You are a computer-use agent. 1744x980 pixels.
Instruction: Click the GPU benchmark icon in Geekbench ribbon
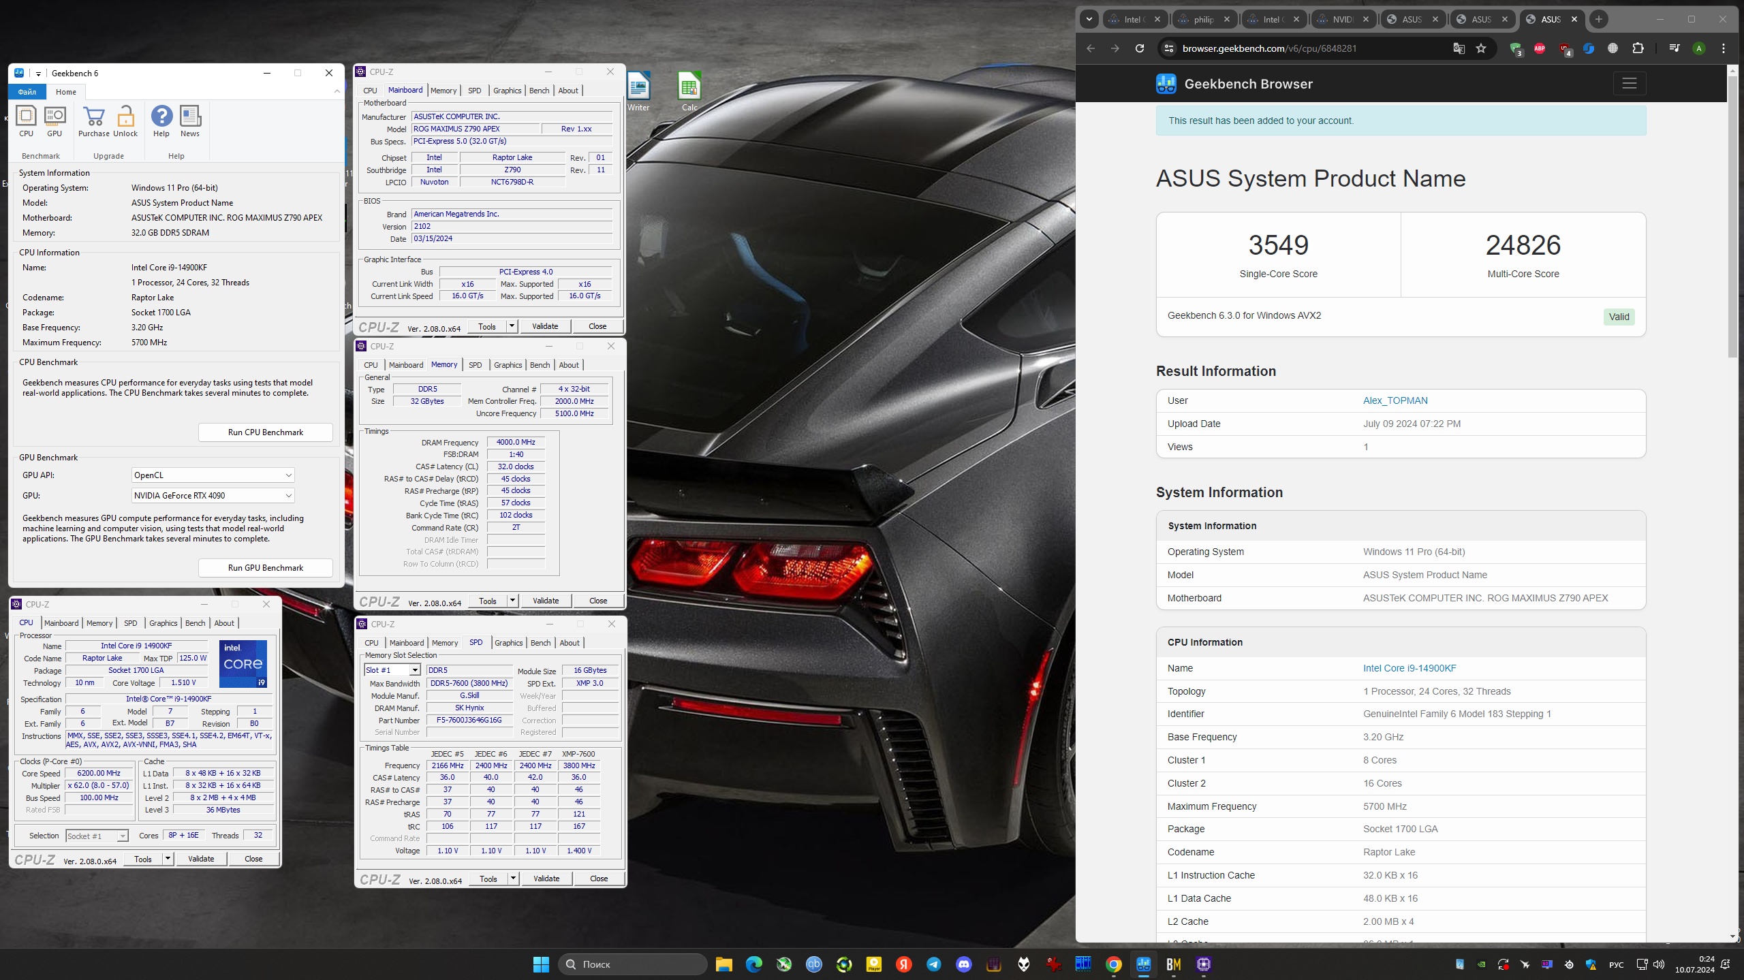pos(54,121)
